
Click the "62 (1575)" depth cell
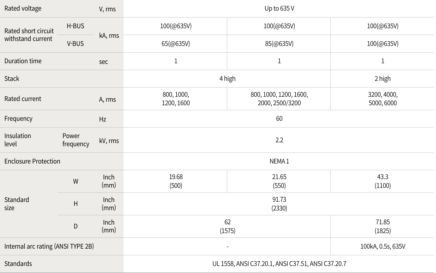[x=227, y=226]
